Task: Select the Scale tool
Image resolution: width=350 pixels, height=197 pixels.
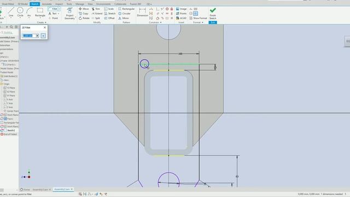Action: [109, 9]
